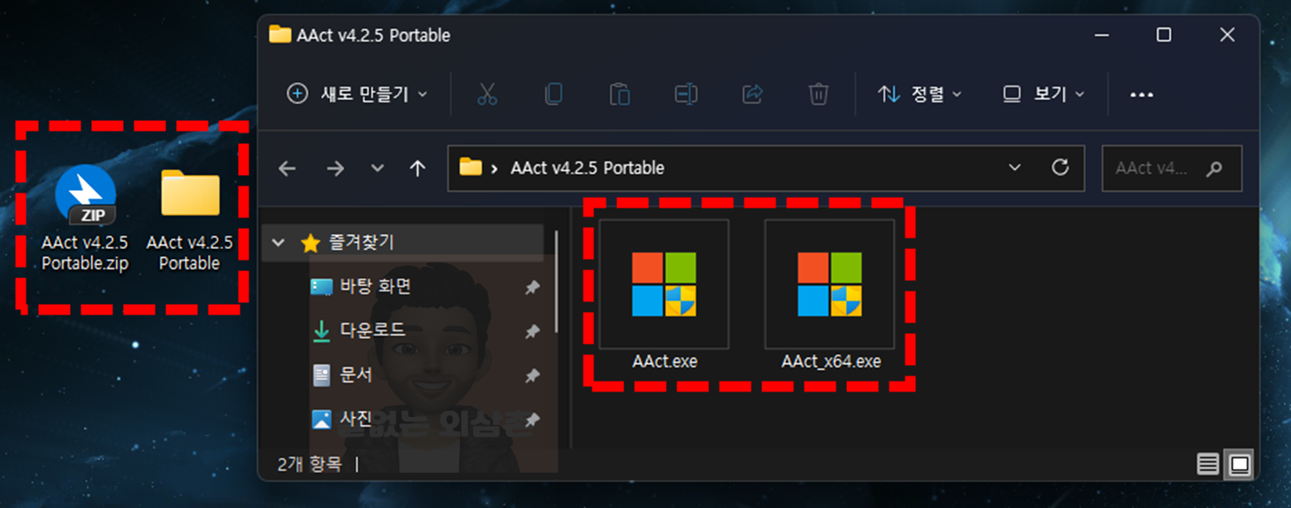Select the AAct v4.2.5 Portable desktop folder
This screenshot has height=508, width=1291.
[189, 218]
